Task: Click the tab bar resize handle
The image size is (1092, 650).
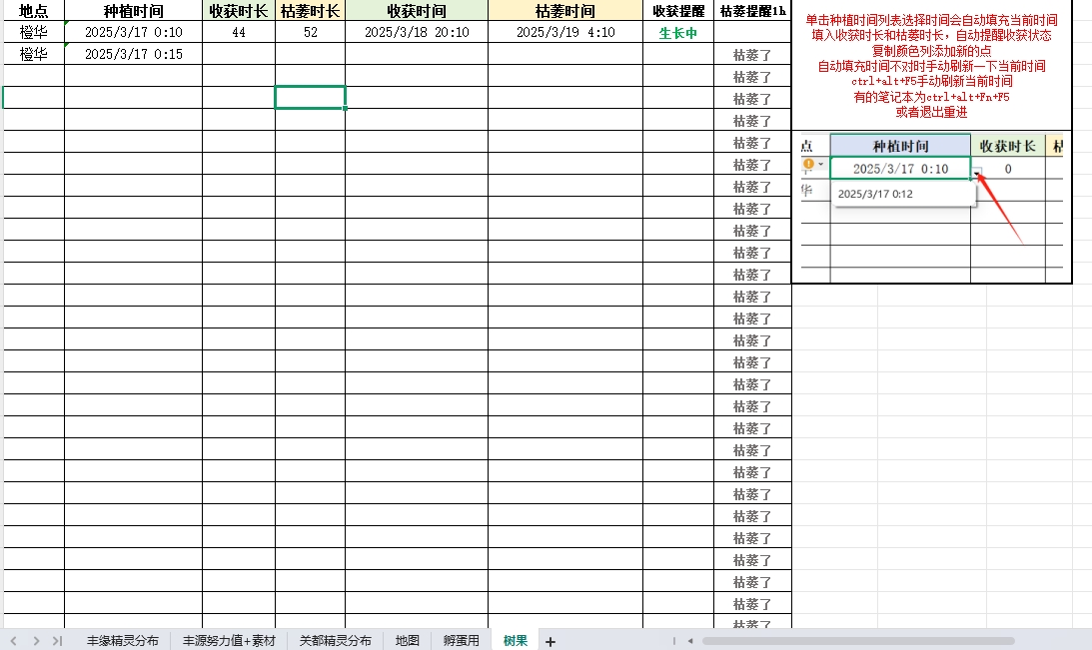Action: pyautogui.click(x=673, y=640)
